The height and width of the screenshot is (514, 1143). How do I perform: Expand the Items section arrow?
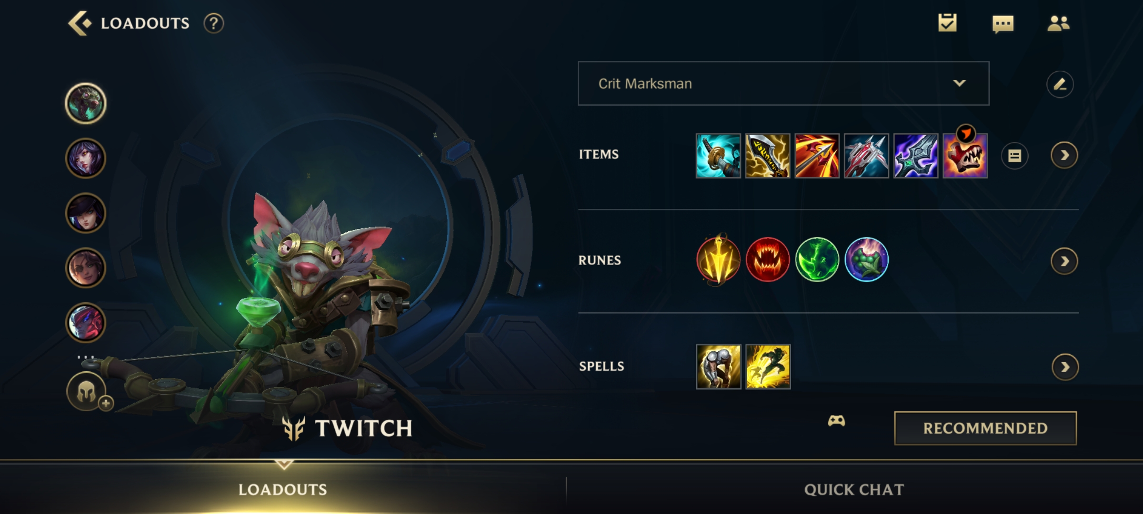1064,155
